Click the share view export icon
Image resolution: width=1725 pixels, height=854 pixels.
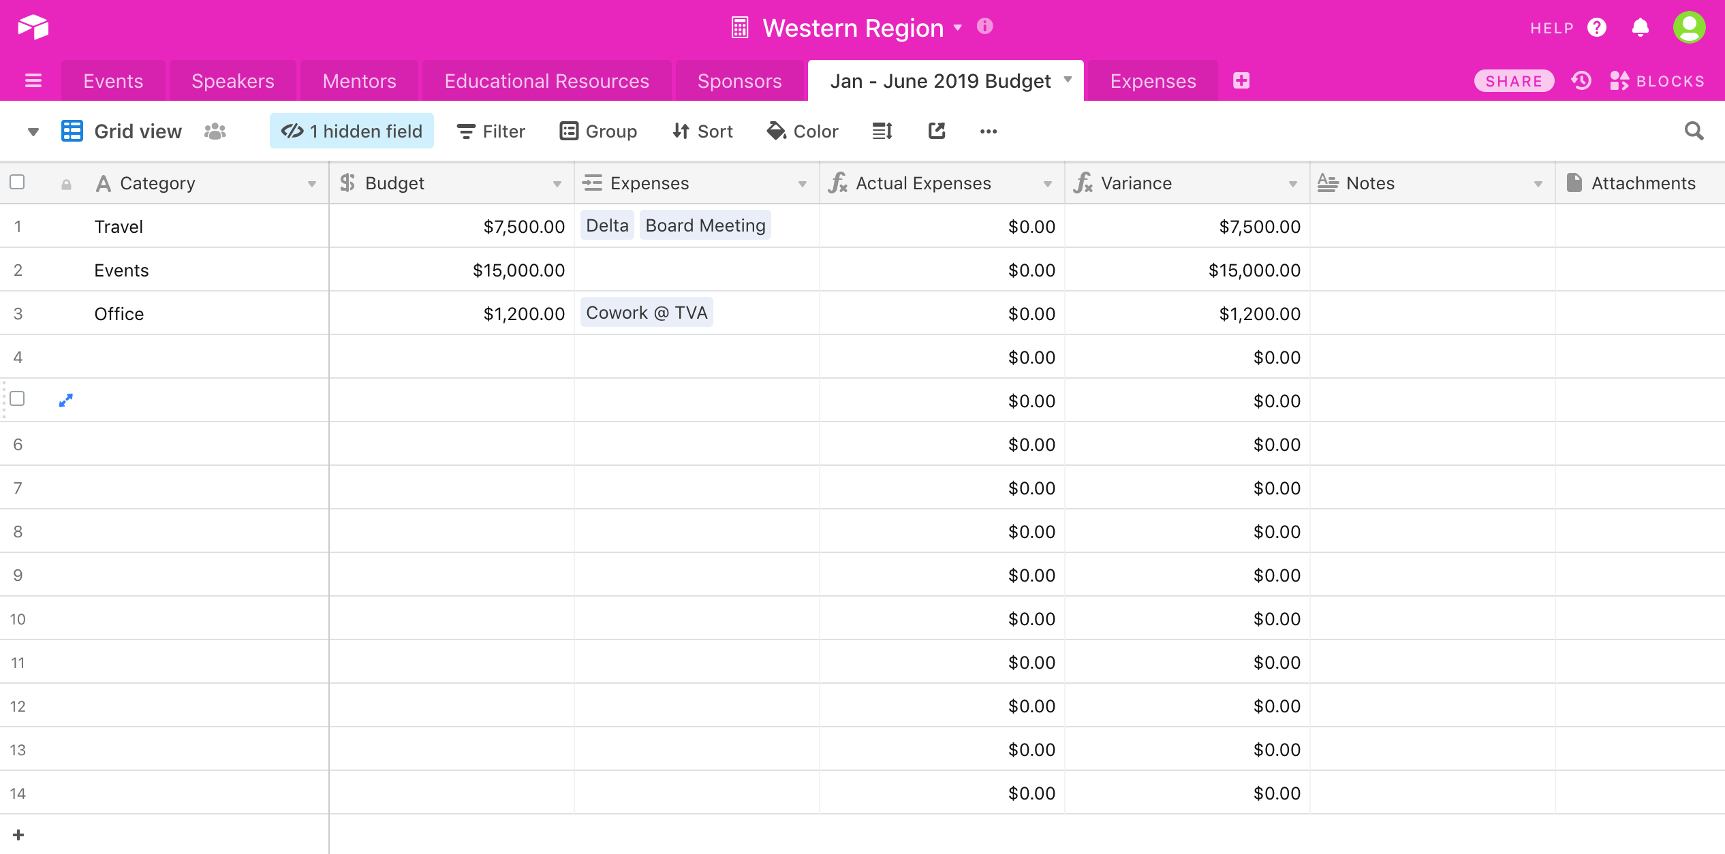pyautogui.click(x=936, y=131)
